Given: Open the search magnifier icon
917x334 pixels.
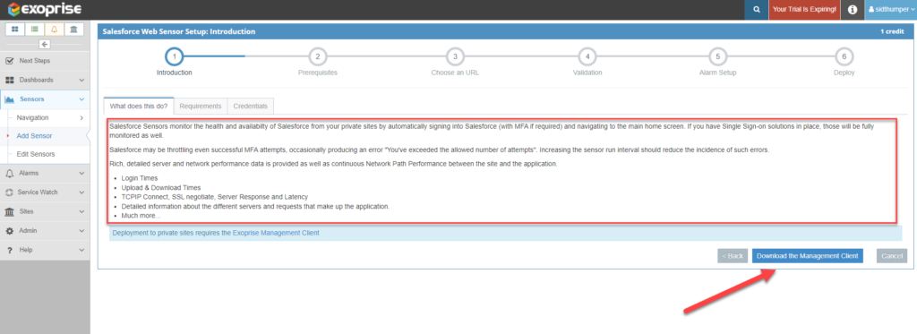Looking at the screenshot, I should pos(757,9).
